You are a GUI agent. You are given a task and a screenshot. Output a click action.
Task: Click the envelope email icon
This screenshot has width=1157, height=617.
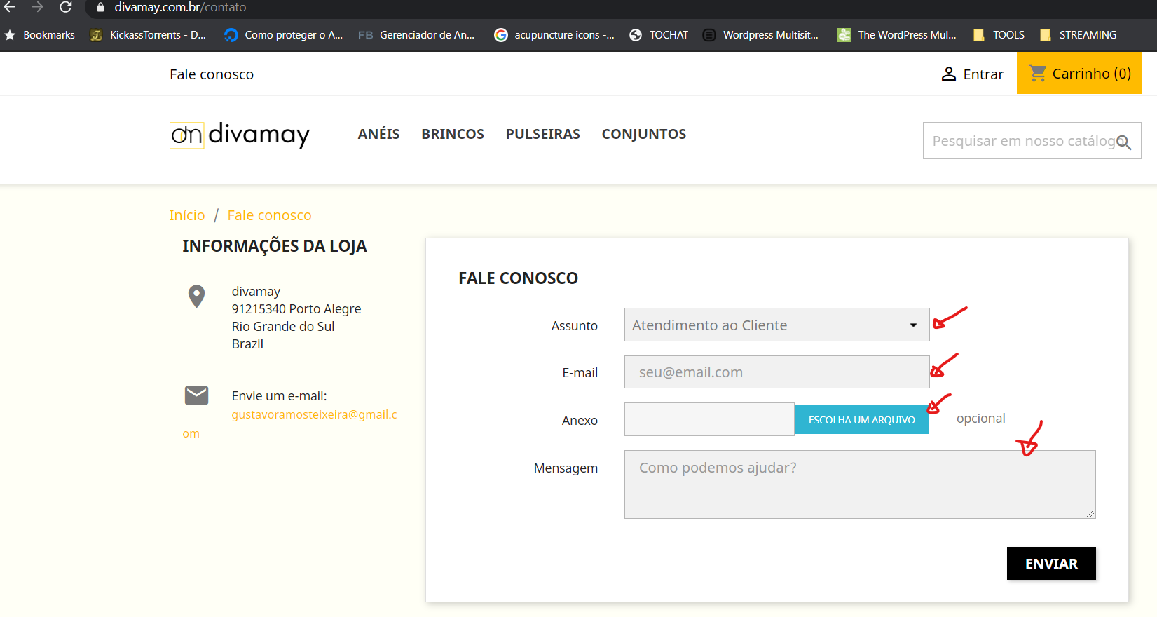click(197, 395)
